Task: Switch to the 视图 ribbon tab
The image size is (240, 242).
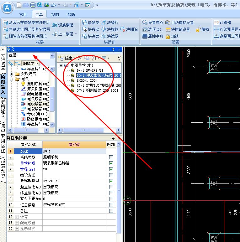Action: (55, 15)
